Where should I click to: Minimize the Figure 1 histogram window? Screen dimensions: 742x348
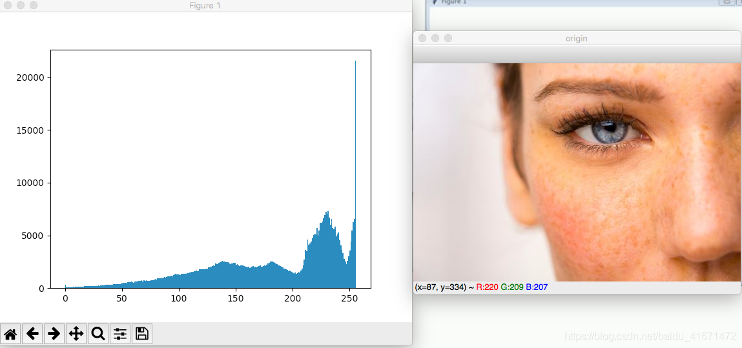[x=21, y=6]
